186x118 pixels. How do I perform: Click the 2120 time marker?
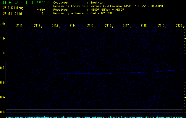tap(179, 26)
